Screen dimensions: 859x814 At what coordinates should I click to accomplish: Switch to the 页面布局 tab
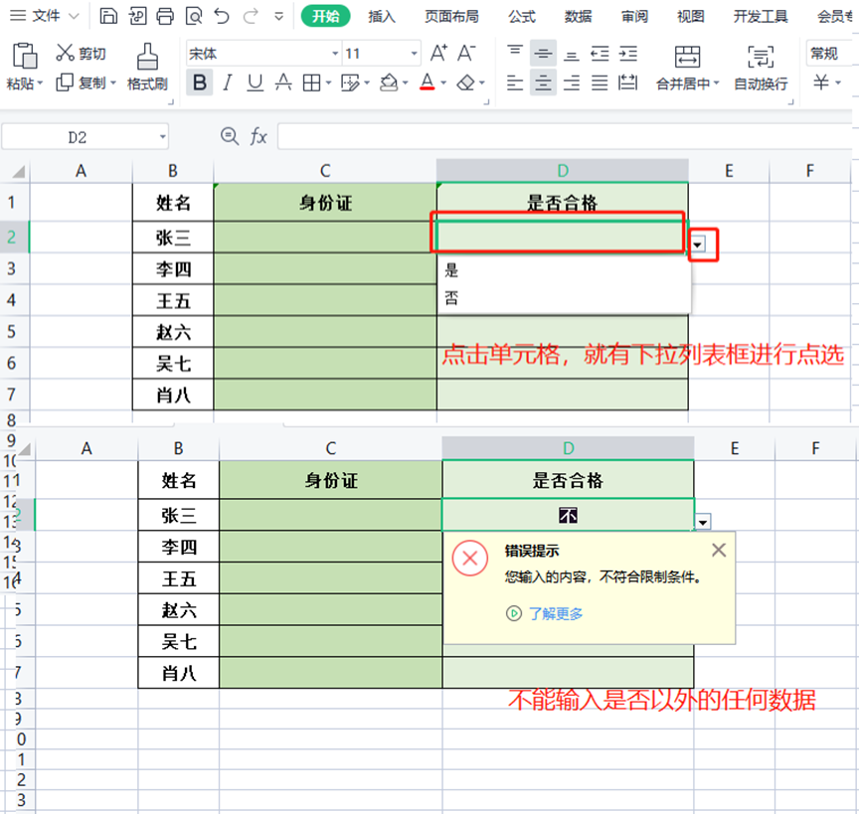click(x=451, y=17)
